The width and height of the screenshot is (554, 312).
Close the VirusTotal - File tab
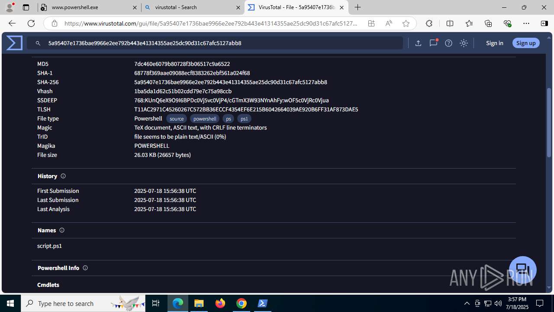tap(341, 7)
